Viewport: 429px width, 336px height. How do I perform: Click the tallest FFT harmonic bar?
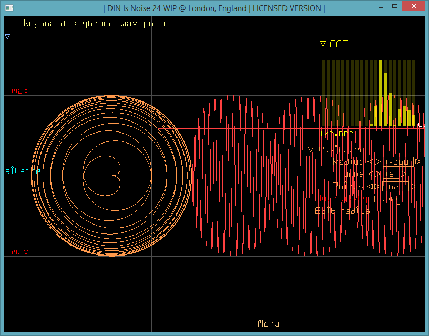pyautogui.click(x=380, y=93)
